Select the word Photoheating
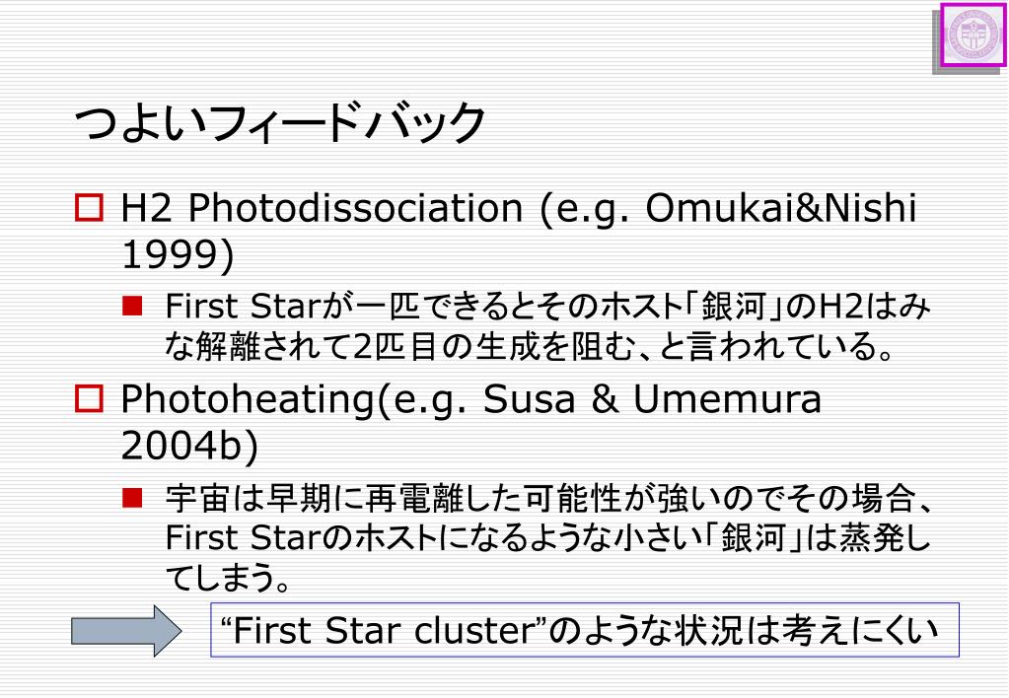 [248, 399]
